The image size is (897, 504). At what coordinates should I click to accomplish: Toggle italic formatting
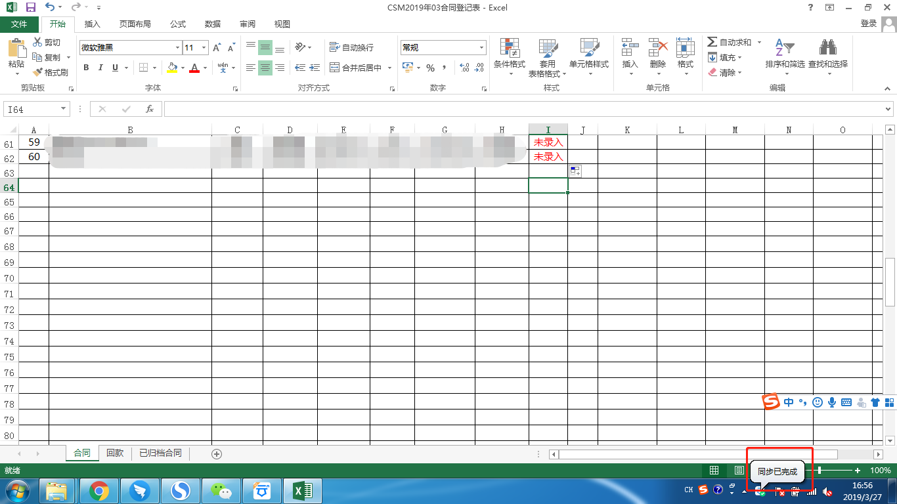[x=100, y=68]
